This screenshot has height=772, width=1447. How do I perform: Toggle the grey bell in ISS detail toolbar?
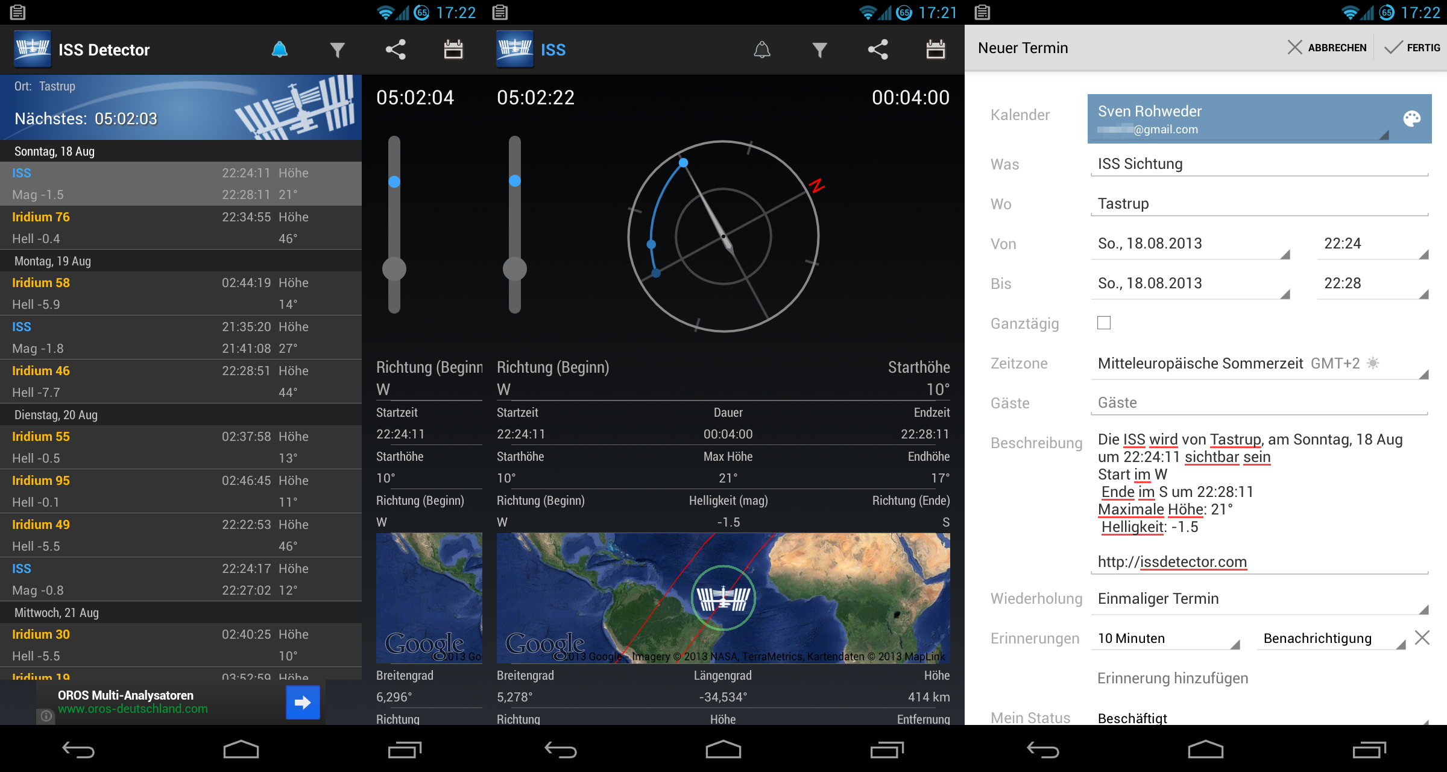(762, 49)
